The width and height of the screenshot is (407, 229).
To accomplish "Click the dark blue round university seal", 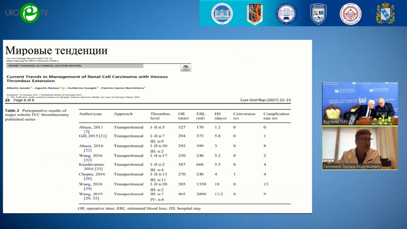I will coord(287,14).
